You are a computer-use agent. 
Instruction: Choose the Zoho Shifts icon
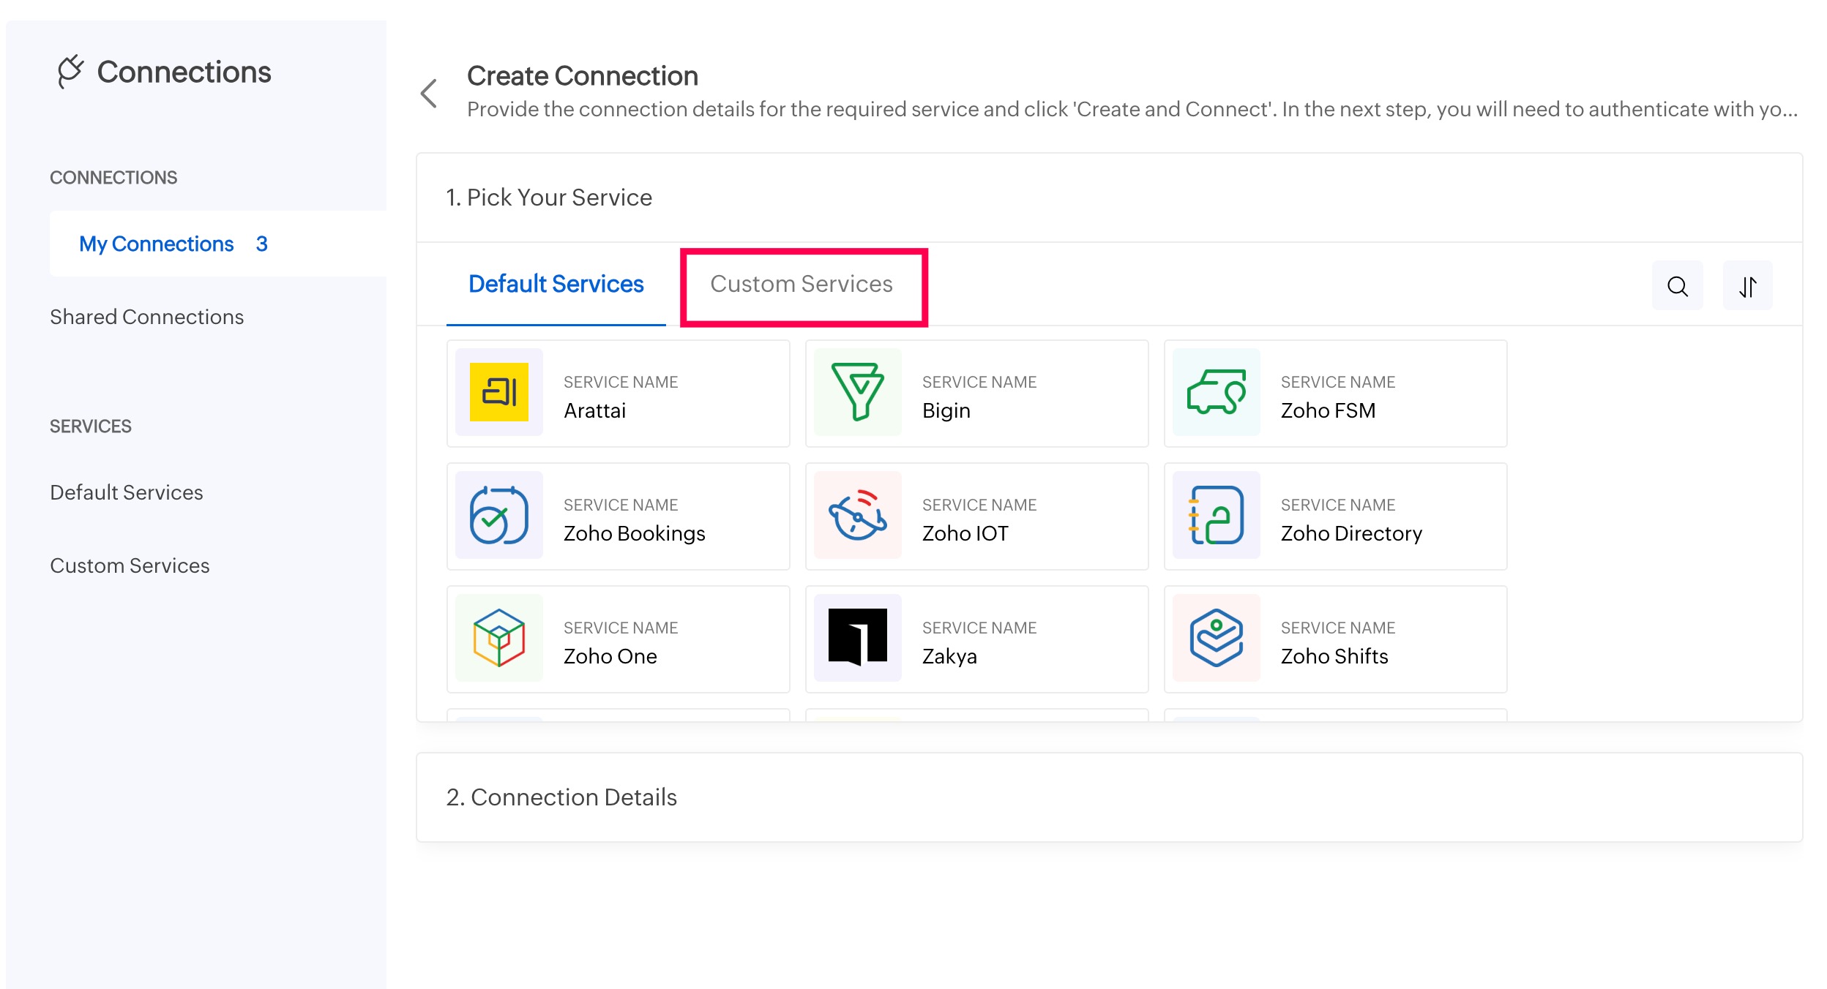(1216, 638)
